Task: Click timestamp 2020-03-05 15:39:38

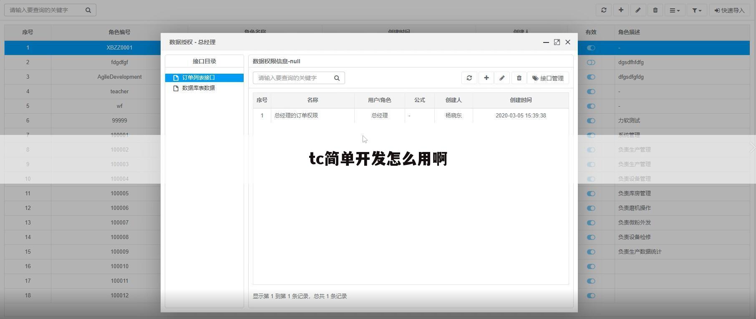Action: click(521, 115)
